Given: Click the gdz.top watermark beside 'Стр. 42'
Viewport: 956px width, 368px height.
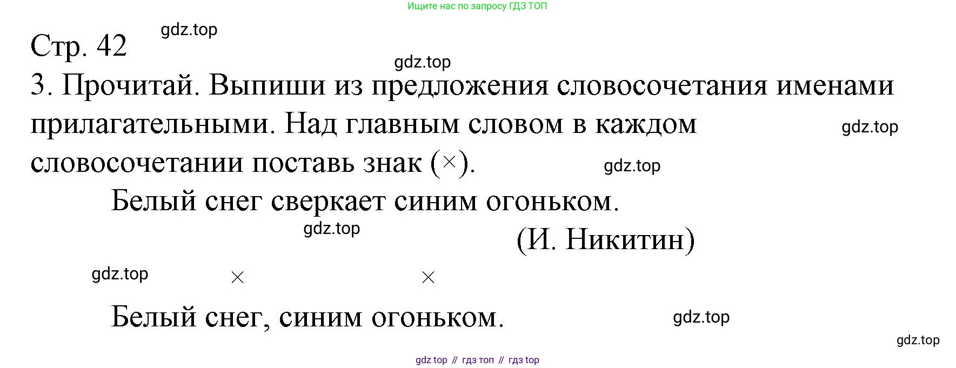Looking at the screenshot, I should 189,30.
